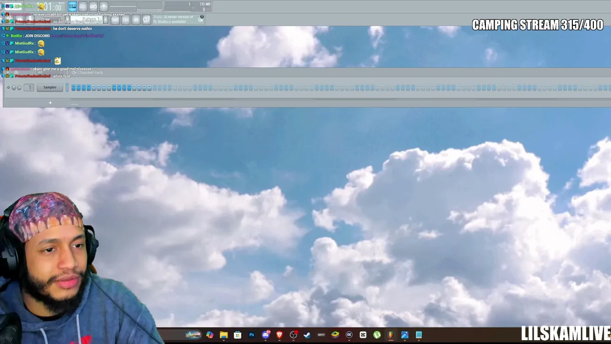Image resolution: width=611 pixels, height=344 pixels.
Task: Toggle the first step of the Sampler sequencer
Action: 74,87
